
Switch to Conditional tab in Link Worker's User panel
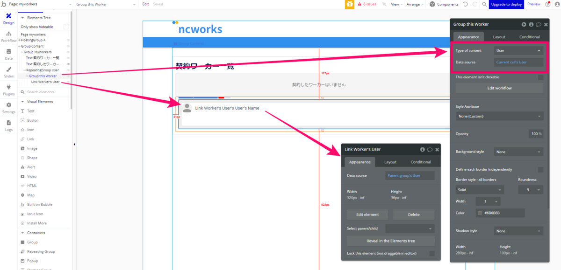[421, 162]
